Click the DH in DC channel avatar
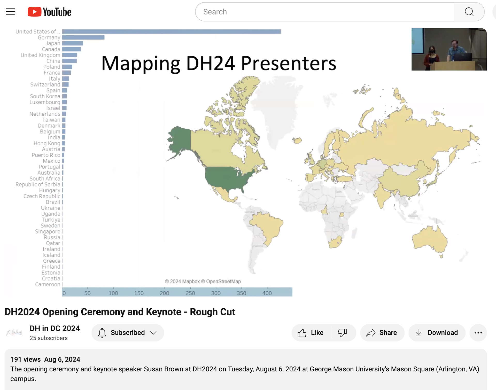496x390 pixels. click(14, 332)
